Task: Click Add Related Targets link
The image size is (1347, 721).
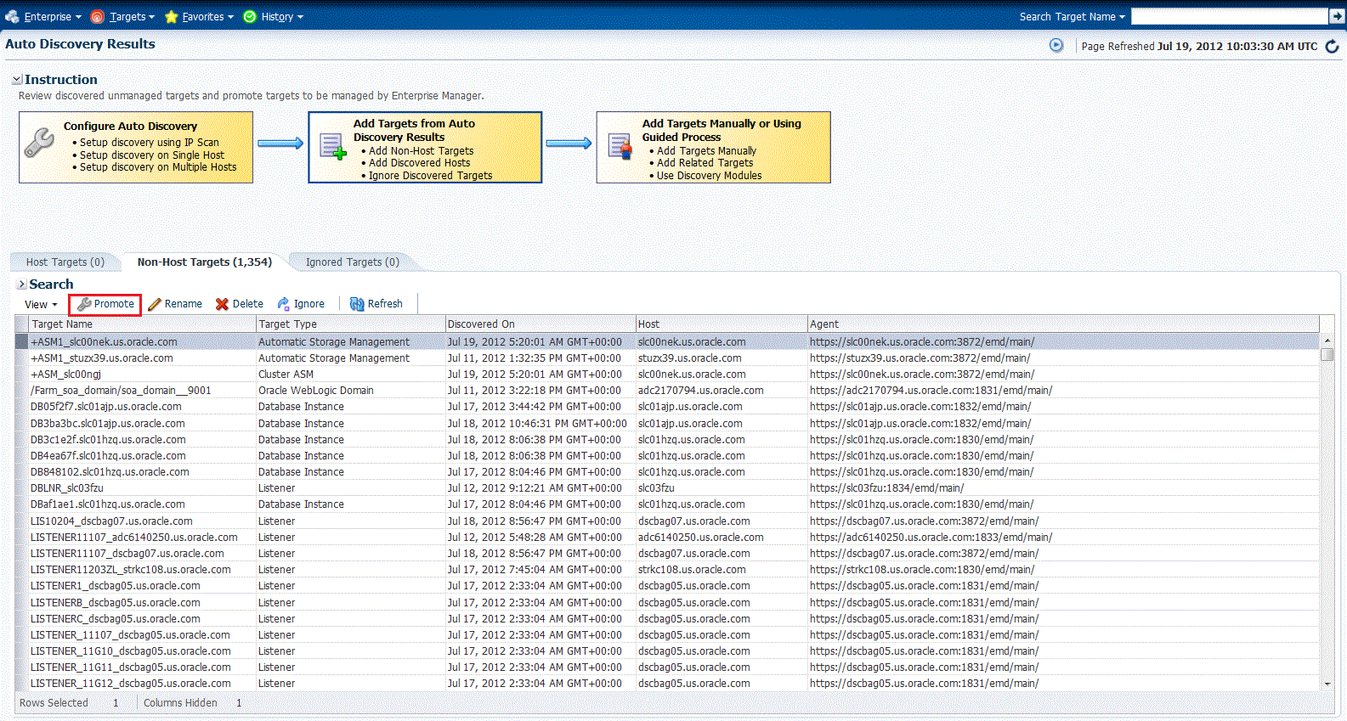Action: (x=705, y=162)
